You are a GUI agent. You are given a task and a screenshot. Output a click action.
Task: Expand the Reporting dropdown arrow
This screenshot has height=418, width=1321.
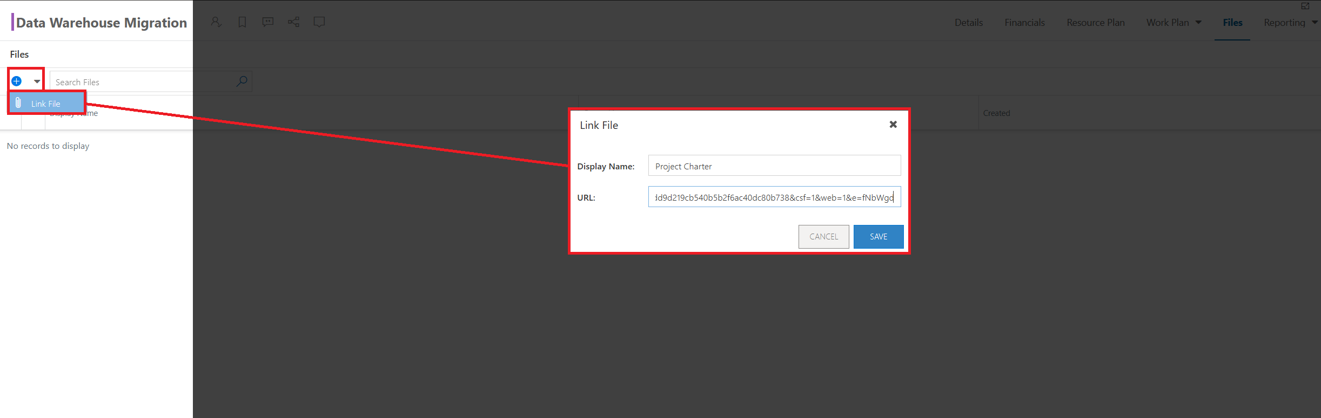[x=1315, y=23]
